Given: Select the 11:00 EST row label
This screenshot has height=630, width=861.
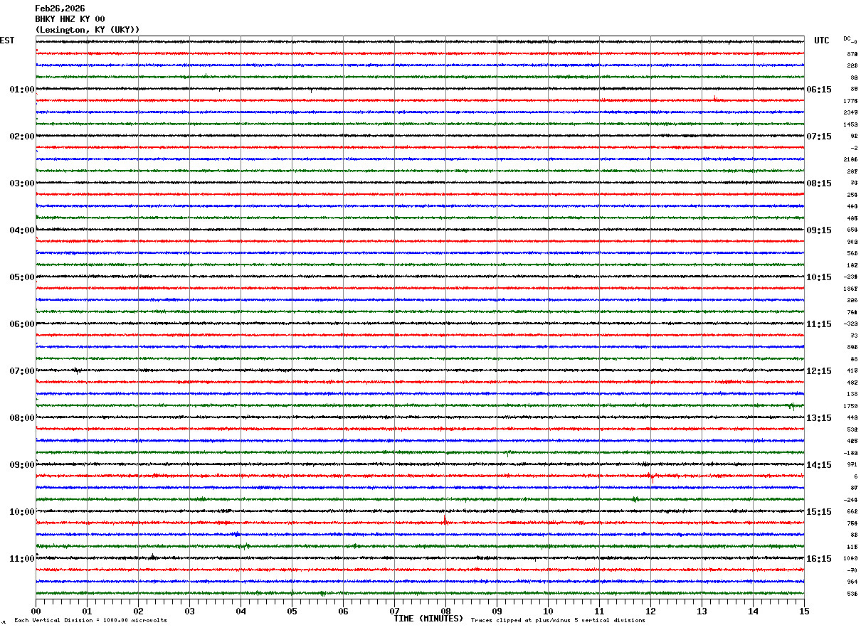Looking at the screenshot, I should 22,559.
